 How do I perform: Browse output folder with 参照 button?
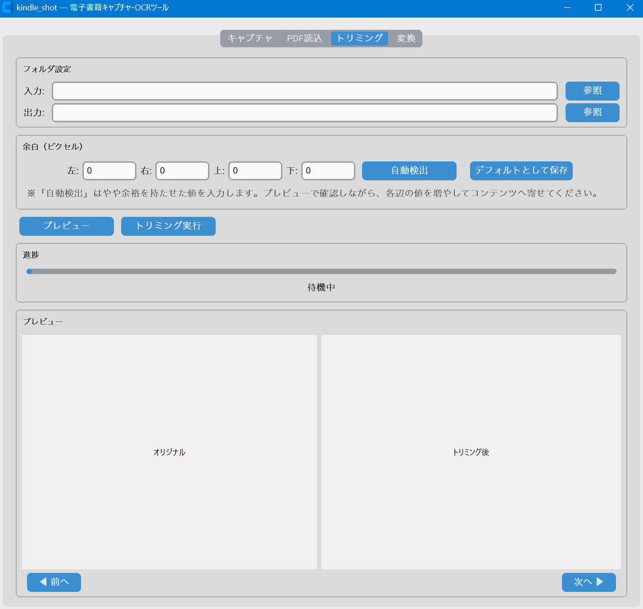592,113
